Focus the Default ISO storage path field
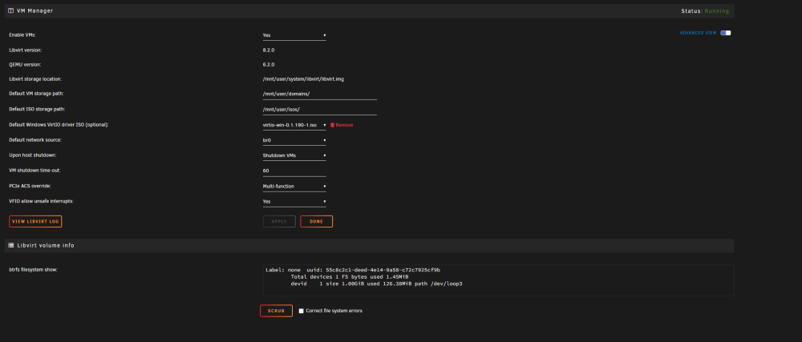Image resolution: width=802 pixels, height=342 pixels. pos(320,109)
